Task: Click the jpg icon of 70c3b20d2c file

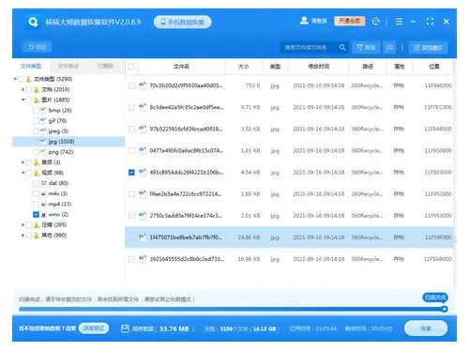Action: point(143,85)
